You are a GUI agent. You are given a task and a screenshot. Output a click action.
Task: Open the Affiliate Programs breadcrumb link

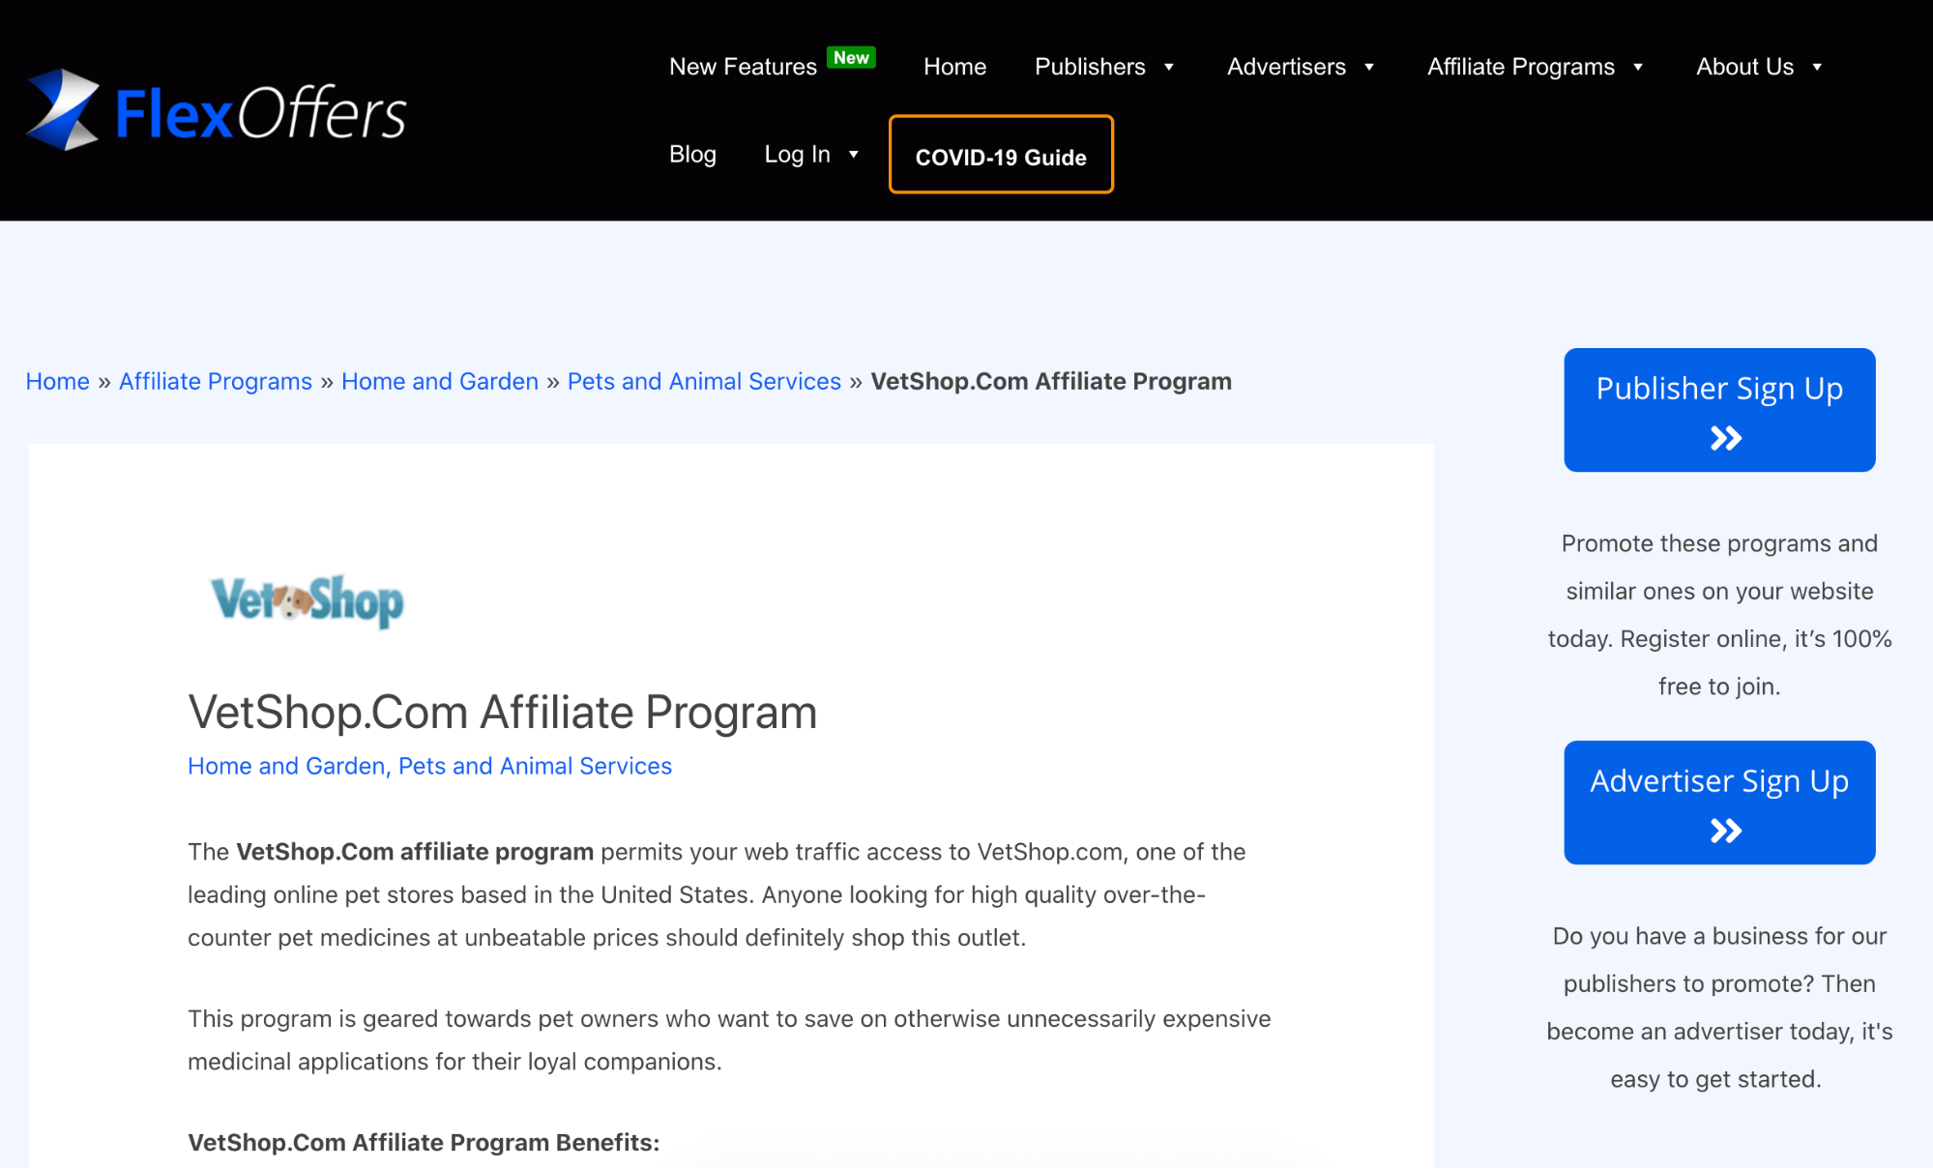point(216,381)
